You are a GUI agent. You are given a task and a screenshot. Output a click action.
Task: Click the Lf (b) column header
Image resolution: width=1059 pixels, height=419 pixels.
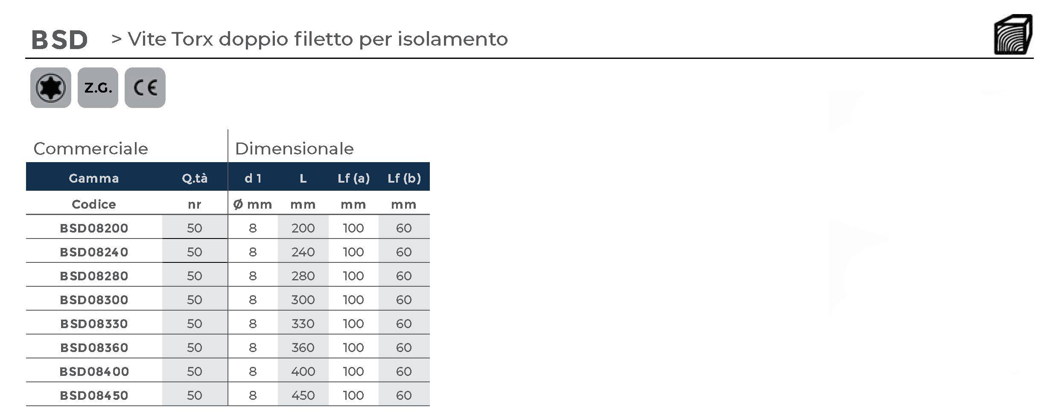(404, 178)
